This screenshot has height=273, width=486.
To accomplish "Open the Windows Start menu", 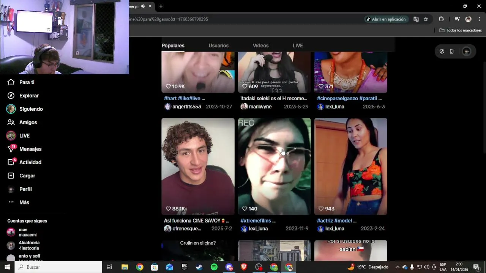I will tap(7, 267).
